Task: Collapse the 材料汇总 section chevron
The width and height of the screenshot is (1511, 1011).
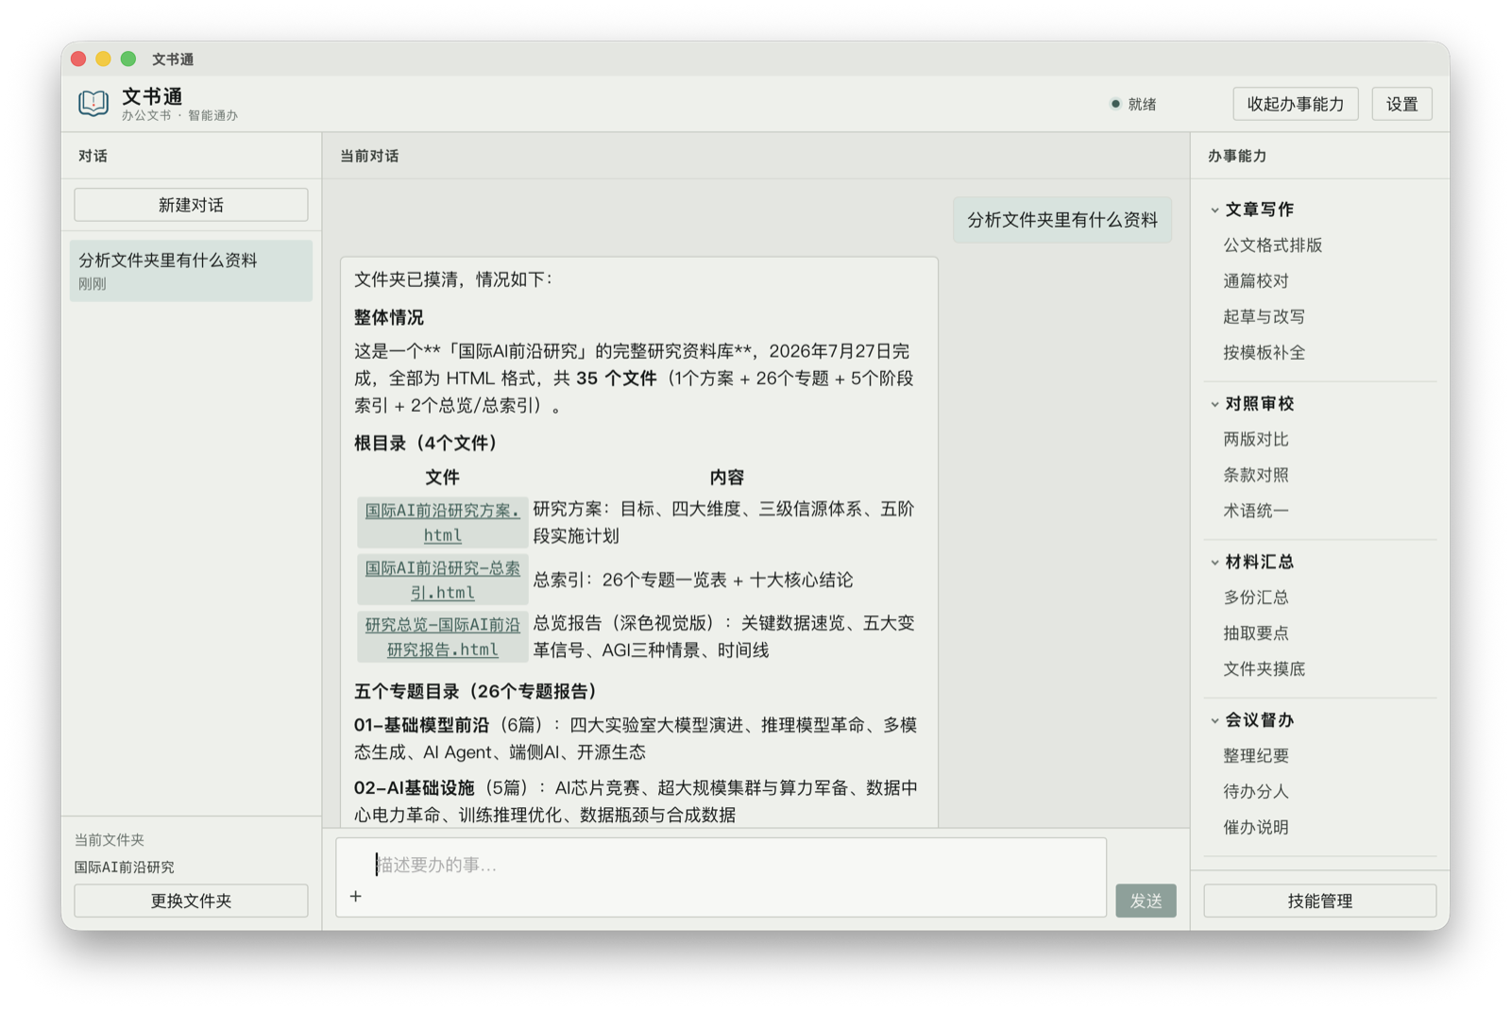Action: 1215,563
